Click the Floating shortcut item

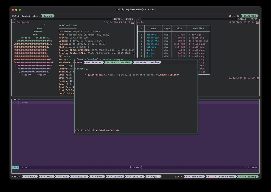pos(248,177)
